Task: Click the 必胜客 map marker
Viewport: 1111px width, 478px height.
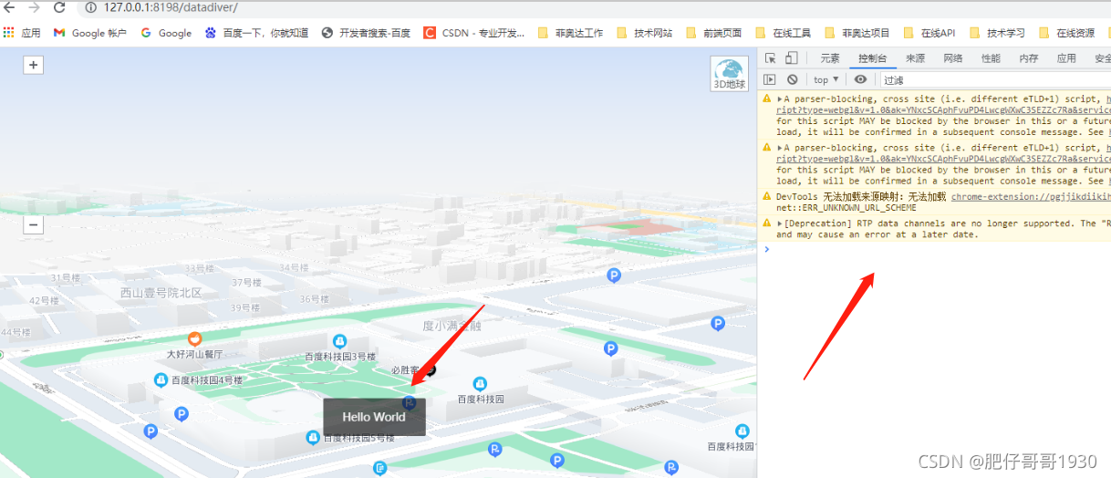Action: (430, 369)
